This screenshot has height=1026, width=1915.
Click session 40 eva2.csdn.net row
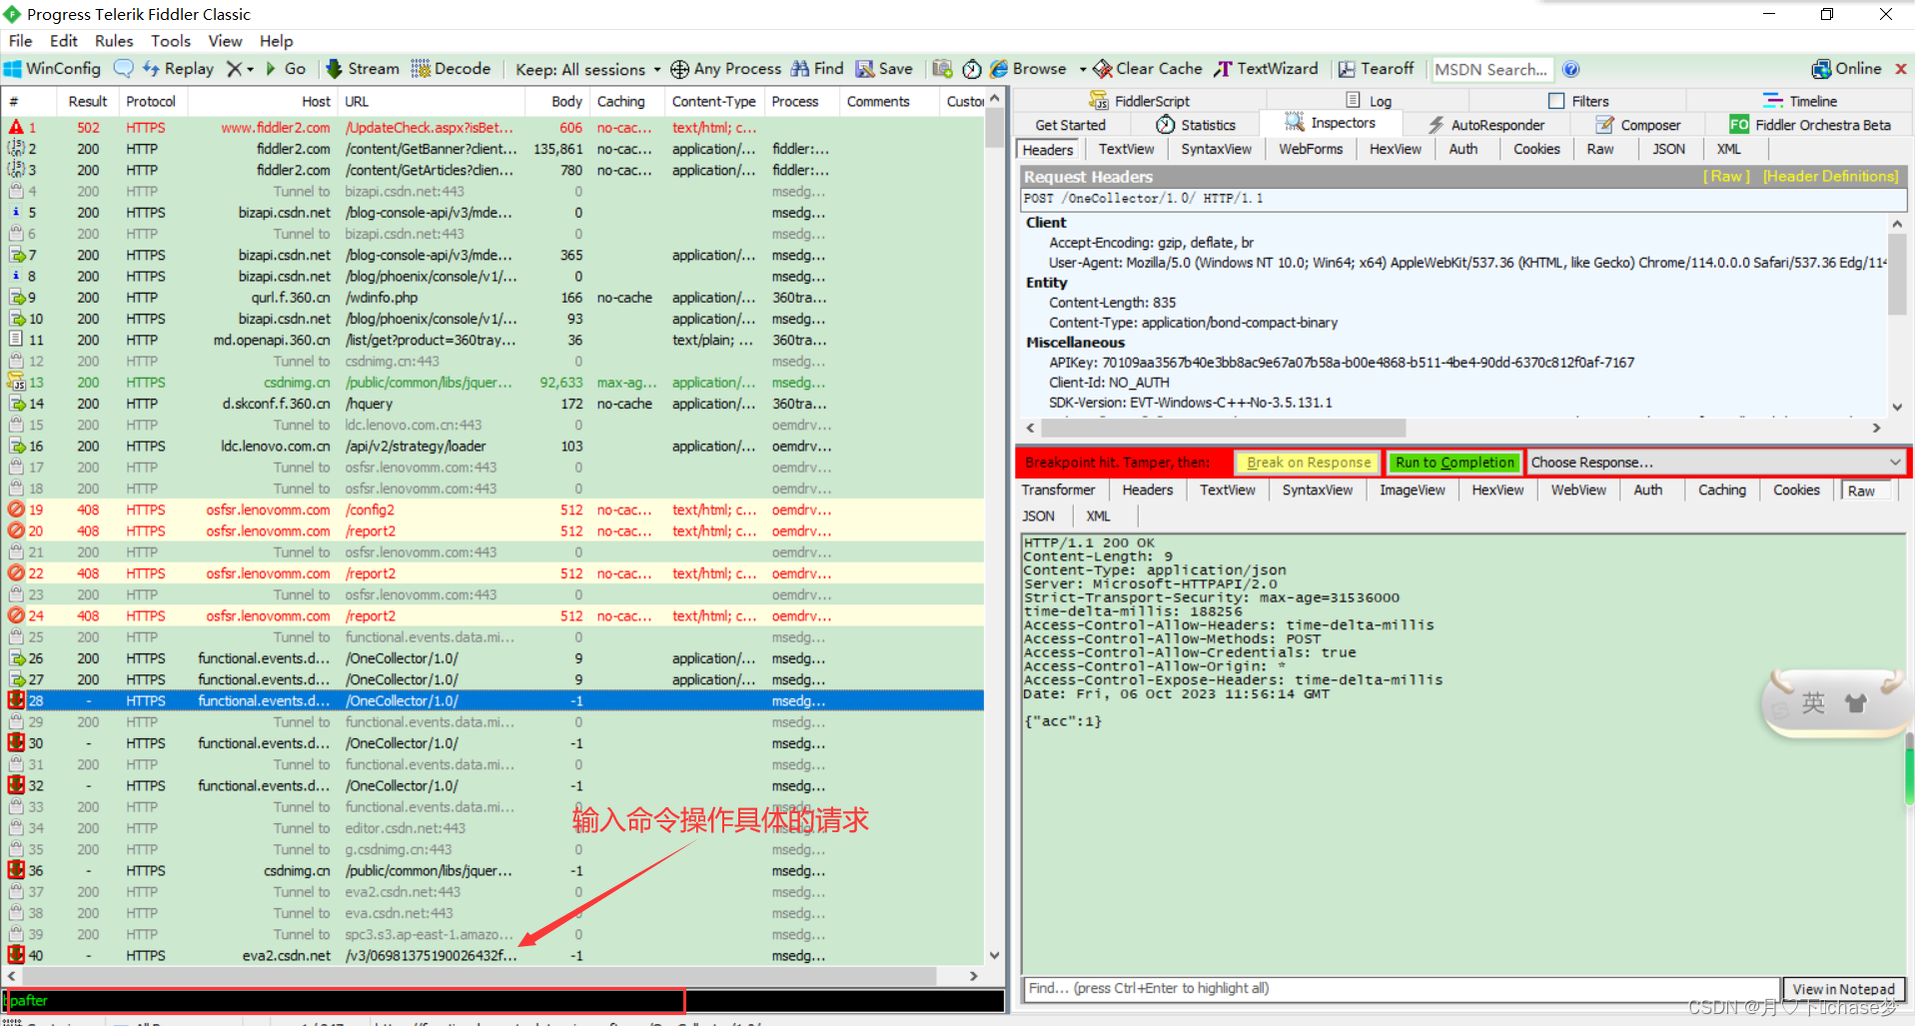pyautogui.click(x=491, y=956)
